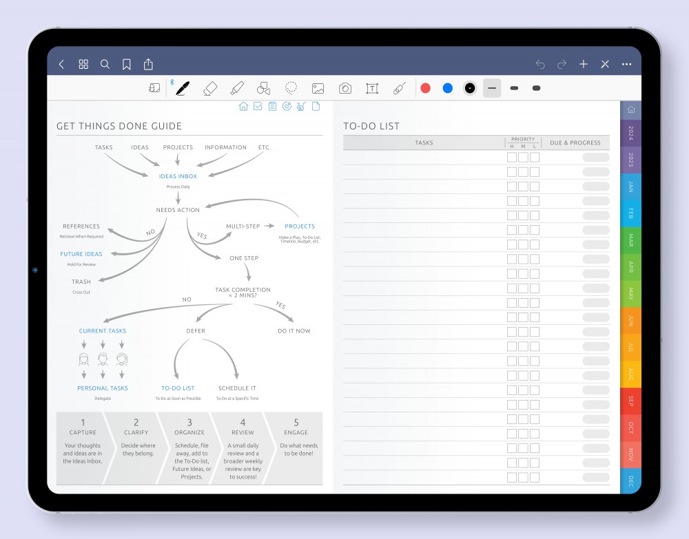This screenshot has height=539, width=689.
Task: Select the Eraser tool
Action: click(x=210, y=88)
